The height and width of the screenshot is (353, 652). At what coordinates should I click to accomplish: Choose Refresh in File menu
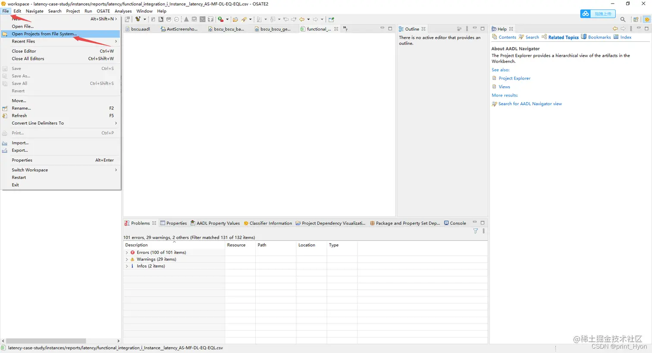(60, 116)
